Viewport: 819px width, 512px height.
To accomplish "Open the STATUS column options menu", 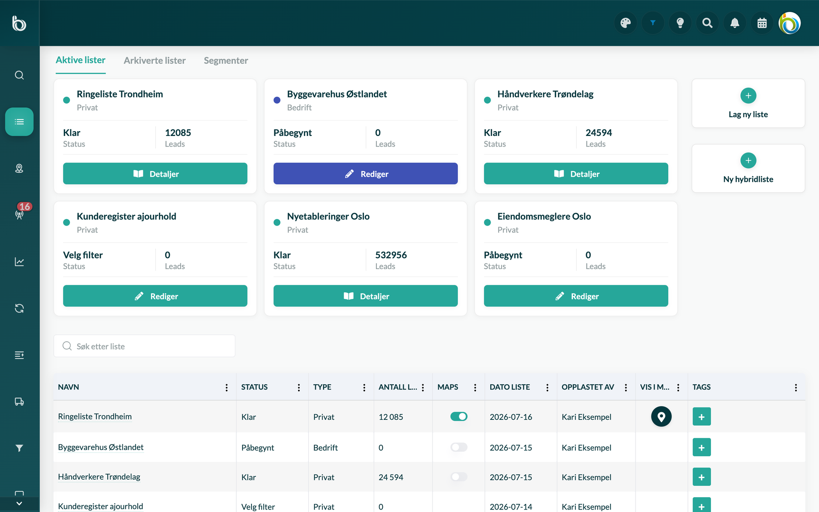I will tap(299, 387).
